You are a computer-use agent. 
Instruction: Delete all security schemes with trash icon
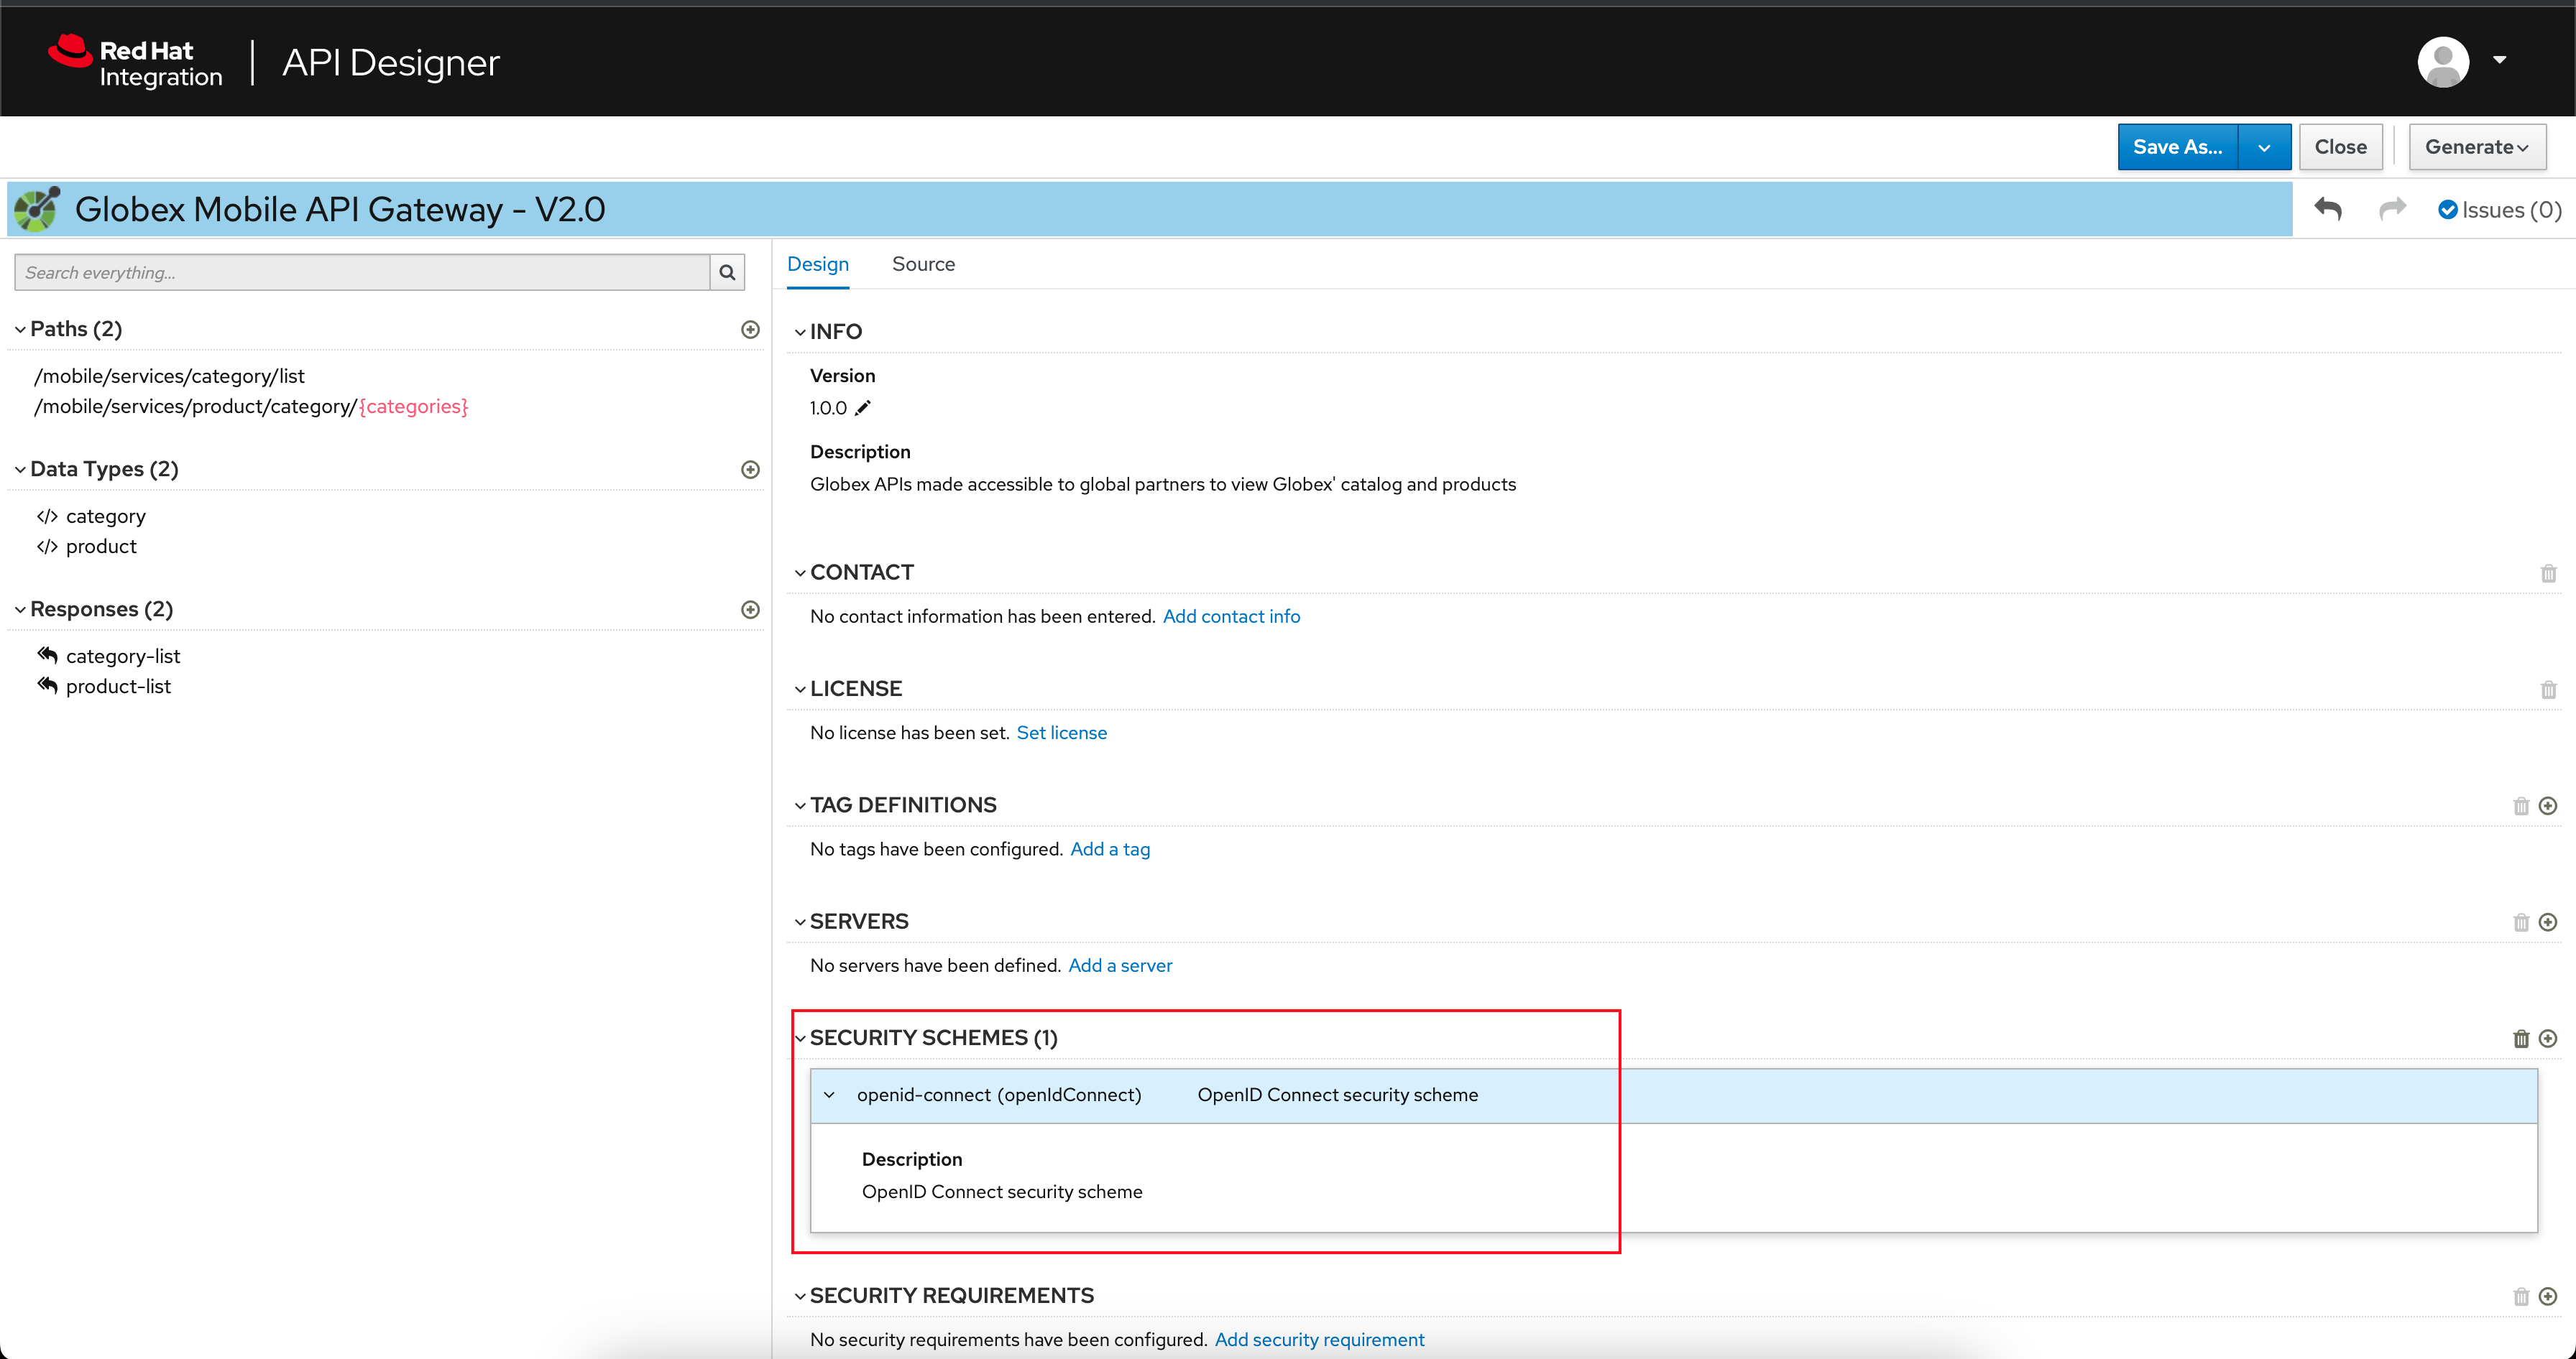point(2521,1038)
